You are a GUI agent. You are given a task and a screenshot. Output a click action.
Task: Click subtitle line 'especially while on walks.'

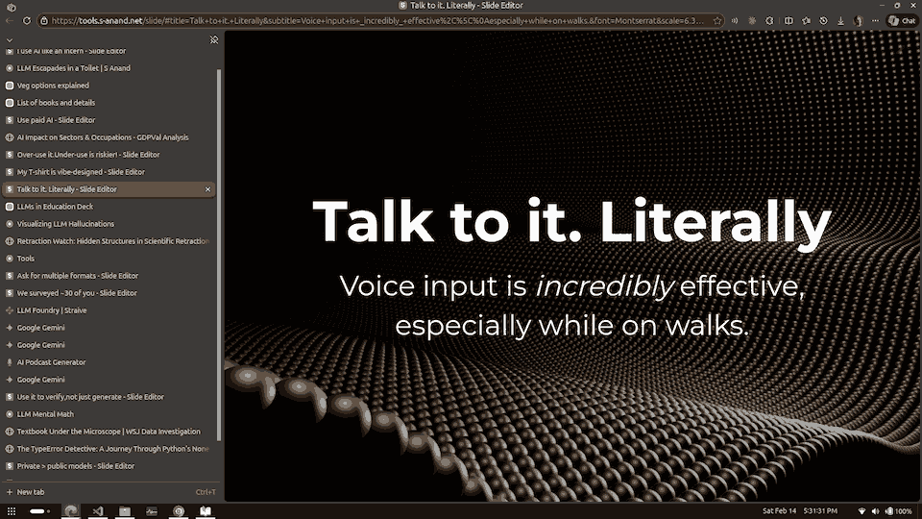pyautogui.click(x=571, y=326)
